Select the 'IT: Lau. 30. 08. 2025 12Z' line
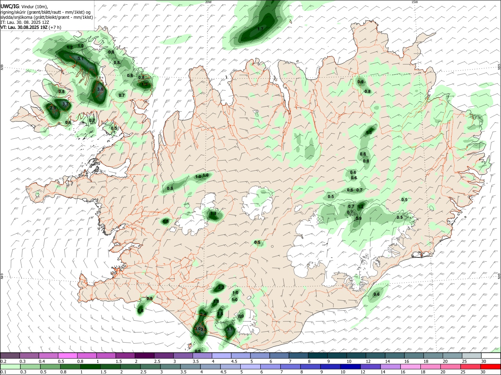Image resolution: width=501 pixels, height=375 pixels. pos(25,22)
